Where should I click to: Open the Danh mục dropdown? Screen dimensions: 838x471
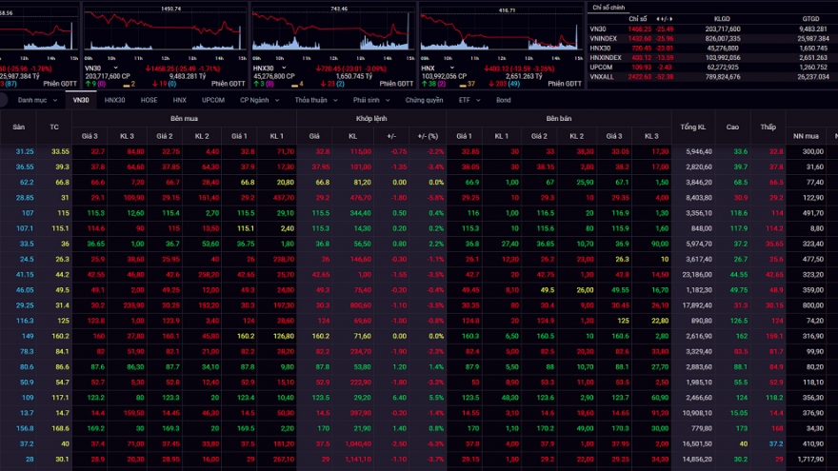pos(37,99)
